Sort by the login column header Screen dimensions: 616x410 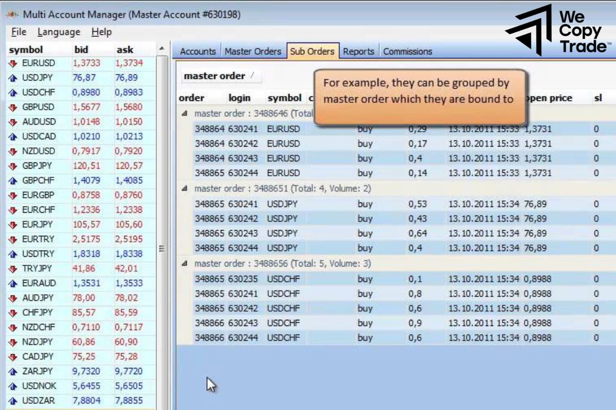[x=239, y=98]
